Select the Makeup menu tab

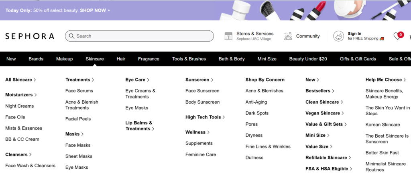[64, 59]
